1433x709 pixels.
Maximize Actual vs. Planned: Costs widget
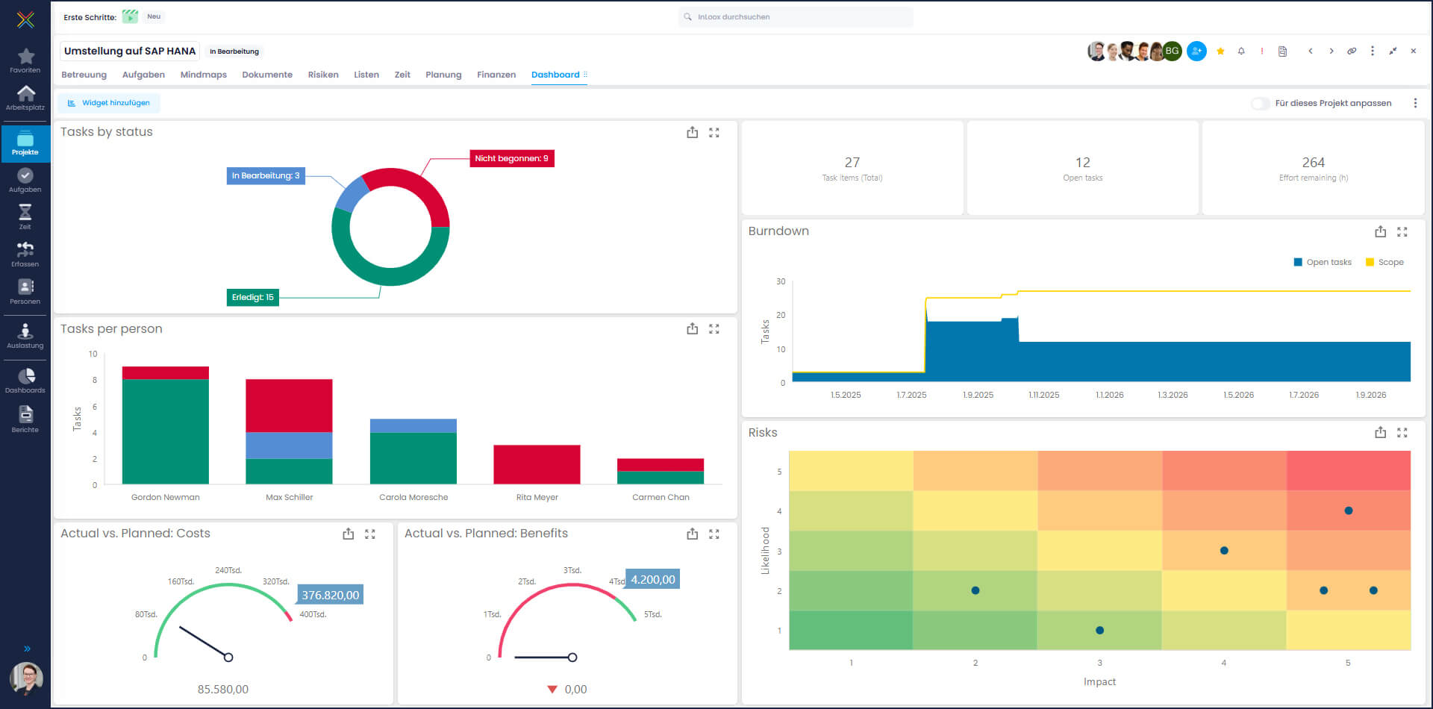(x=370, y=534)
